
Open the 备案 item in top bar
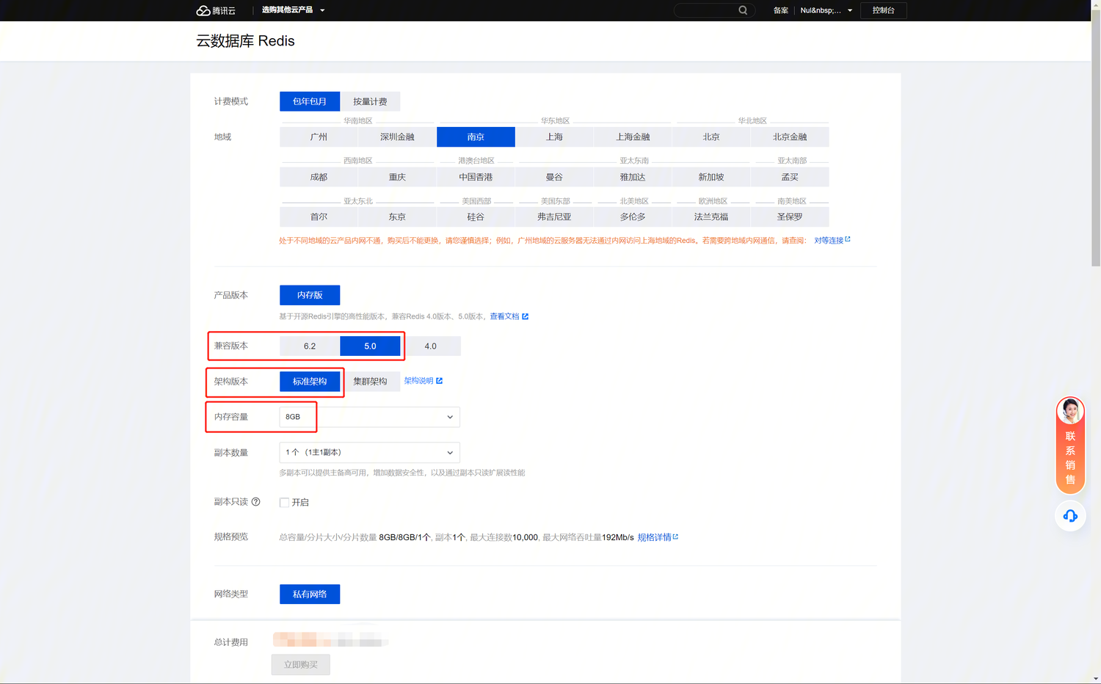780,10
